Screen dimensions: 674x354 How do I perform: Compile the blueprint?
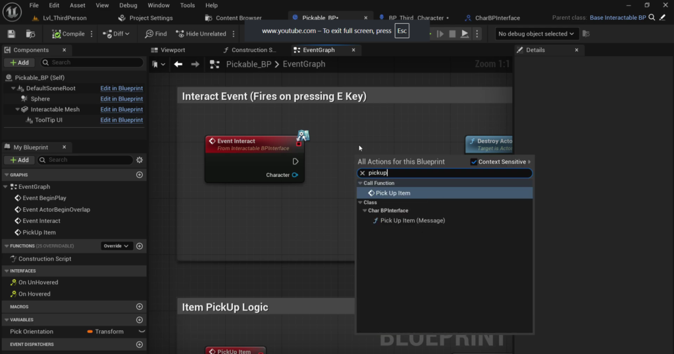[68, 34]
